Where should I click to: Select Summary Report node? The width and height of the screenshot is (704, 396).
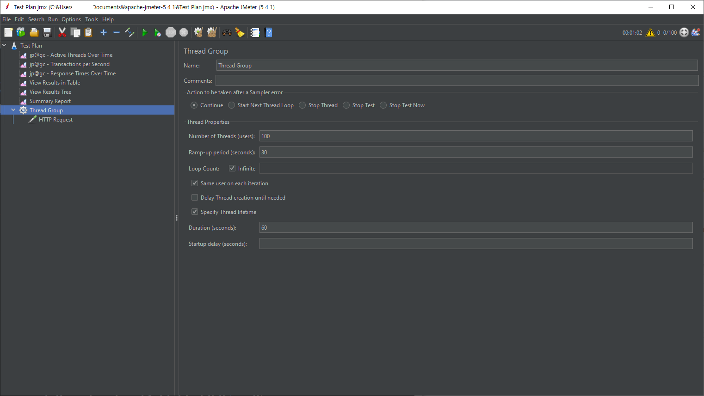[x=50, y=101]
